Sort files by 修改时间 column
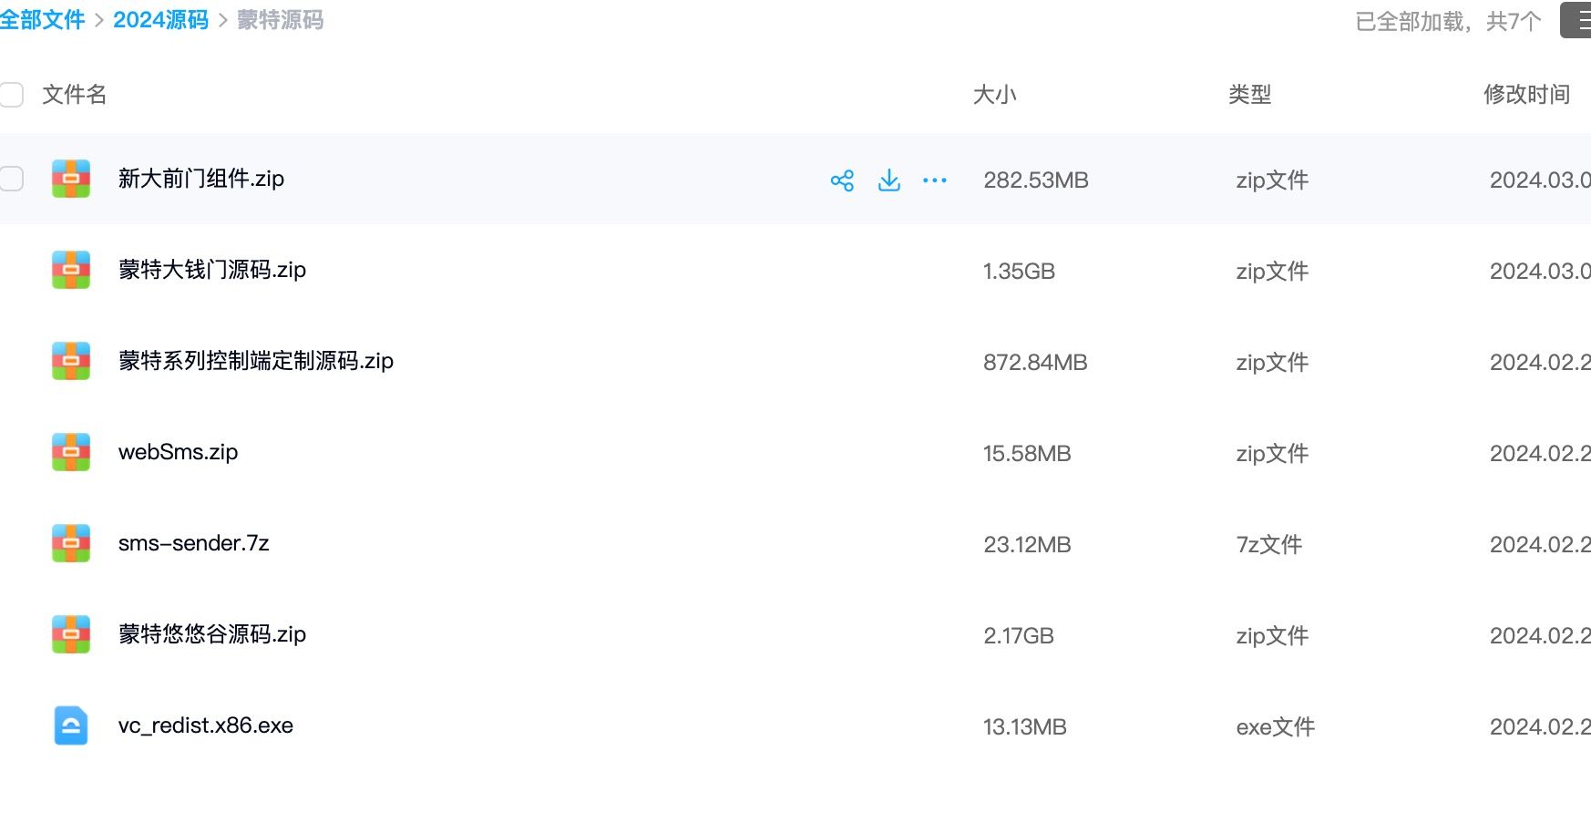 1526,95
